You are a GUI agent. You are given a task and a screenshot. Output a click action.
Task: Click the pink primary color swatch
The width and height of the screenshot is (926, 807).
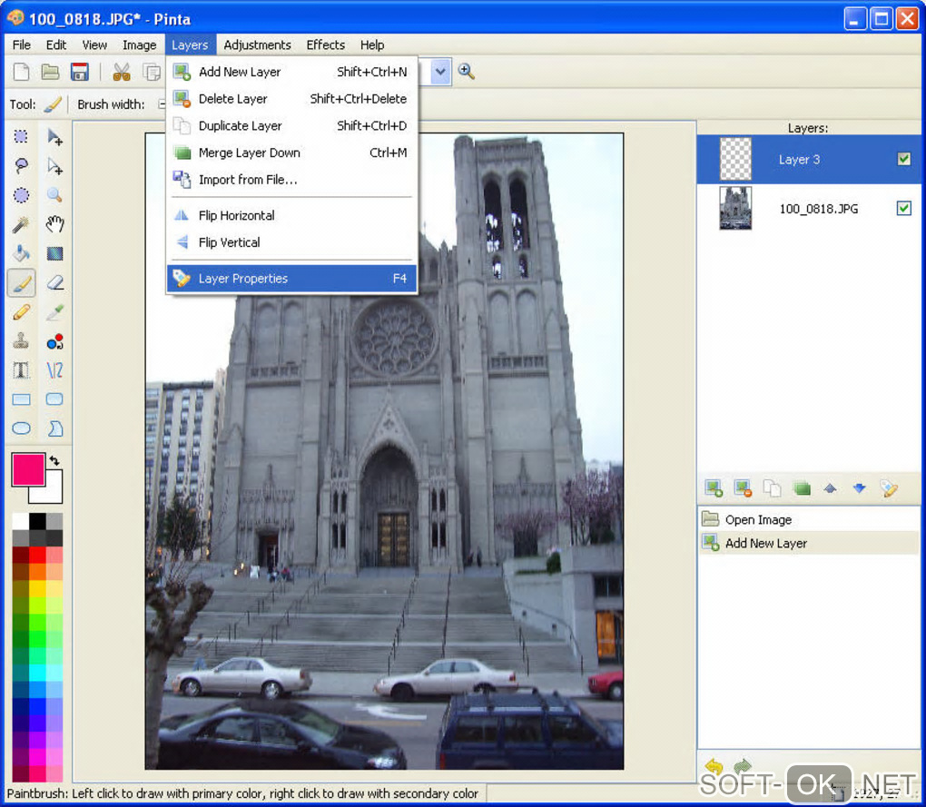27,469
